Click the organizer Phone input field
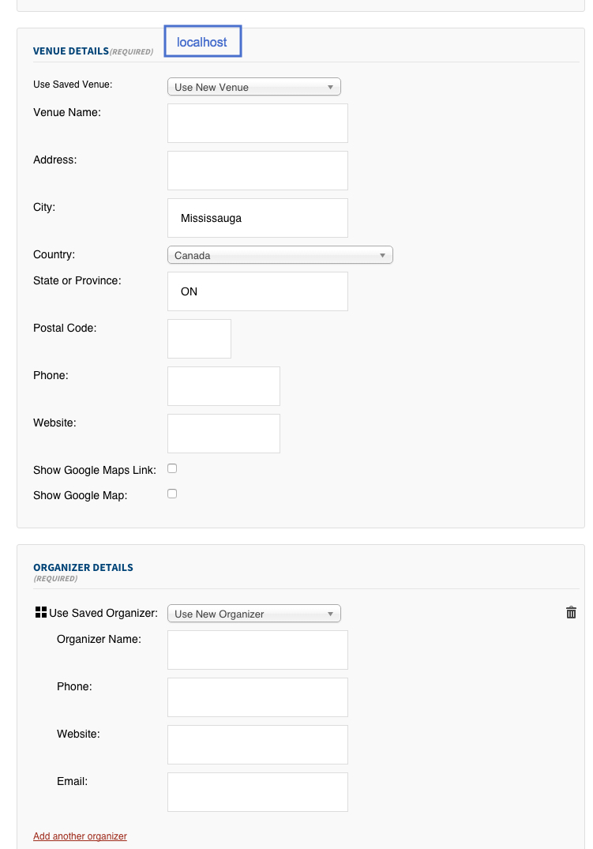This screenshot has width=593, height=849. 257,697
